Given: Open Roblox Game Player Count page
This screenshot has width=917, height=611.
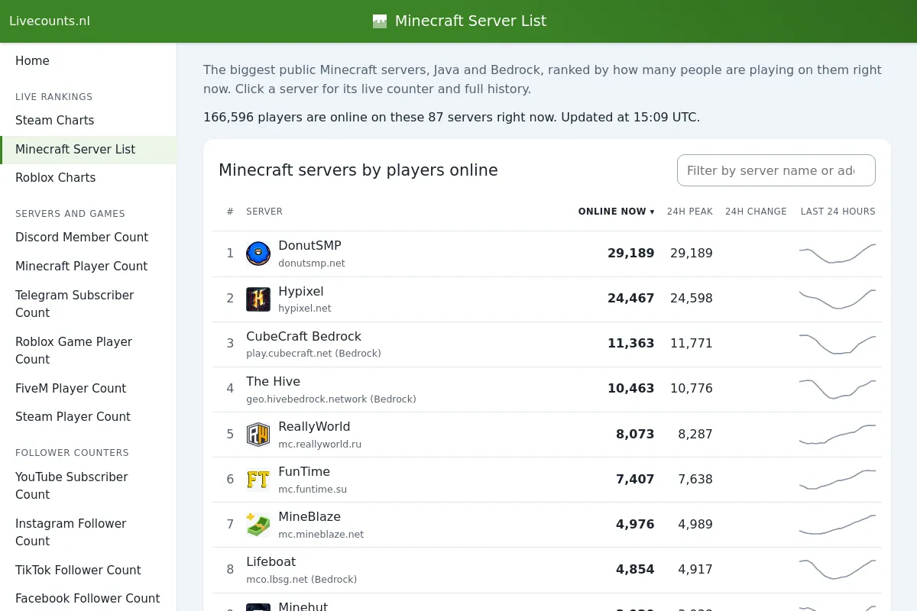Looking at the screenshot, I should pos(89,351).
